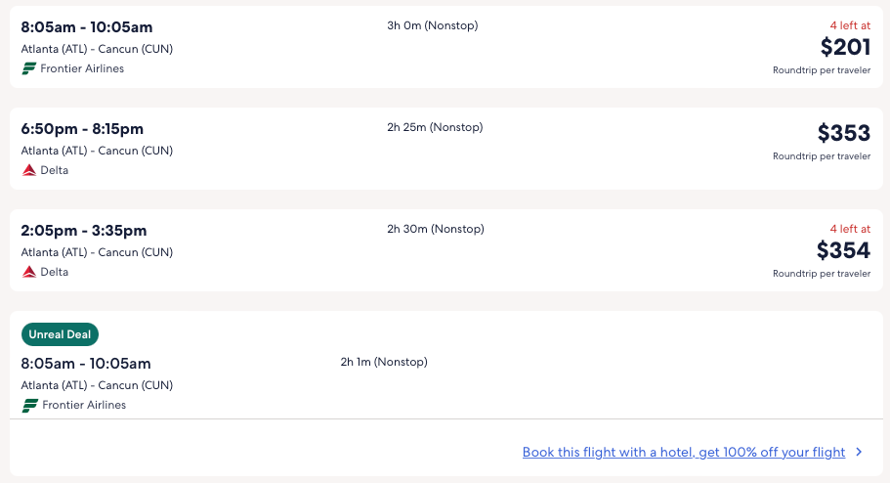Choose the 8:05am - 10:05am $201 flight
The image size is (890, 483).
[87, 27]
